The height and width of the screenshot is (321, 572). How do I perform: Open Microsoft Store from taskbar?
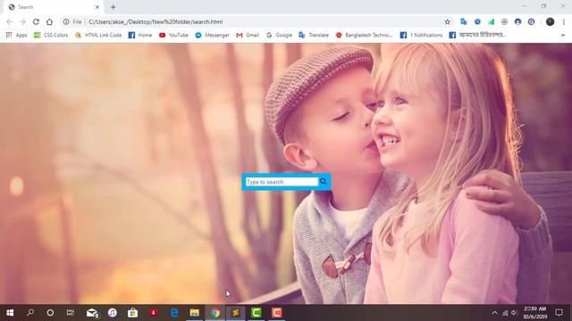[x=133, y=313]
